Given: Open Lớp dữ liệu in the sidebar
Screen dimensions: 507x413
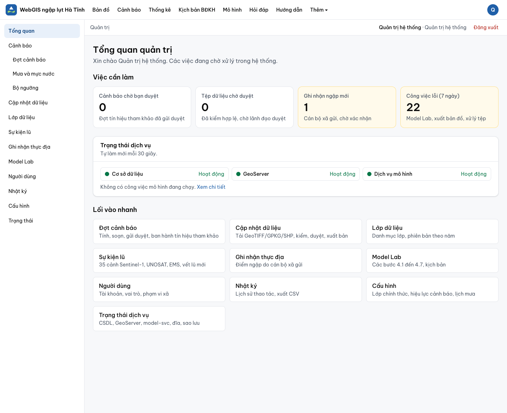Looking at the screenshot, I should (x=42, y=117).
